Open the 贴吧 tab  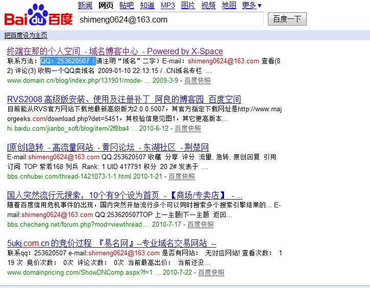tap(127, 5)
